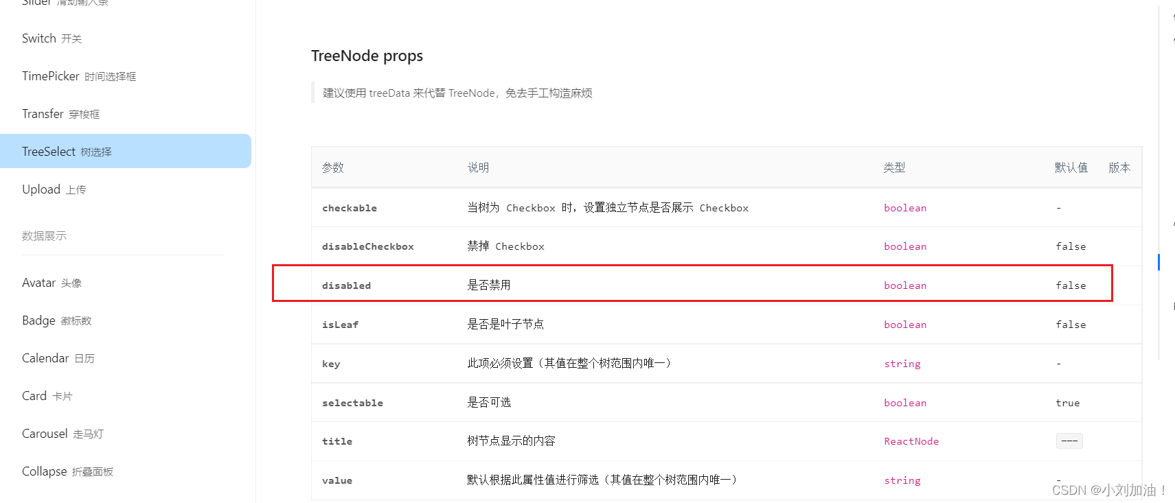The height and width of the screenshot is (503, 1175).
Task: Open the TimePicker 时间选择框 sidebar item
Action: point(79,76)
